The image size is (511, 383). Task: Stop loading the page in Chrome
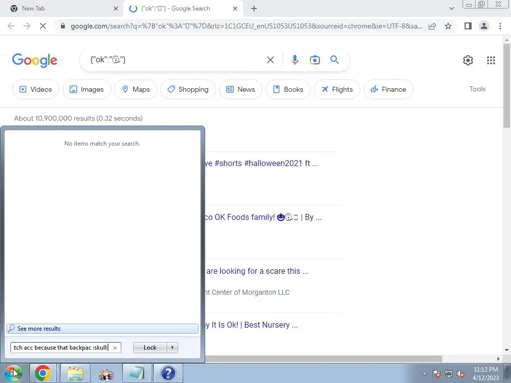point(43,26)
